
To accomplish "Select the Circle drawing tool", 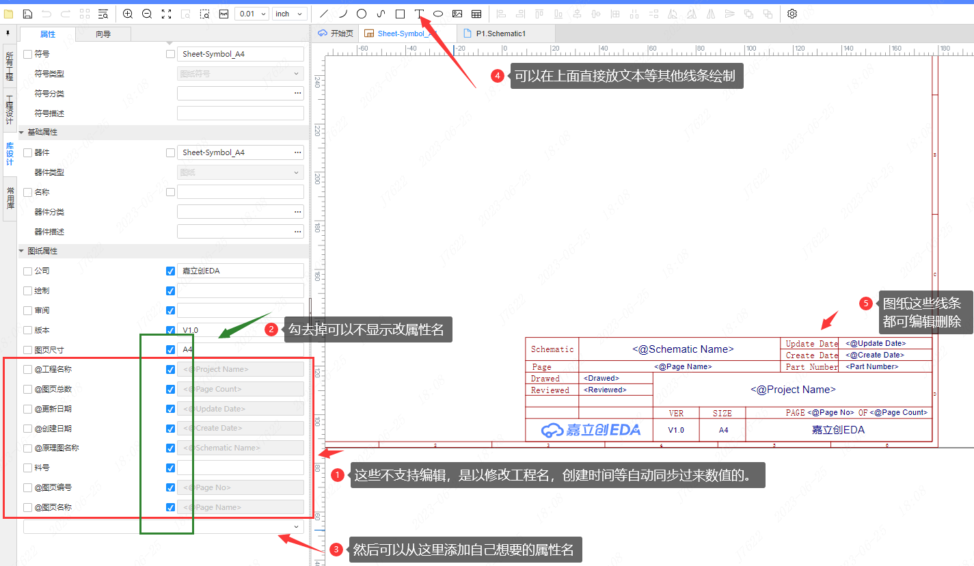I will pos(362,13).
